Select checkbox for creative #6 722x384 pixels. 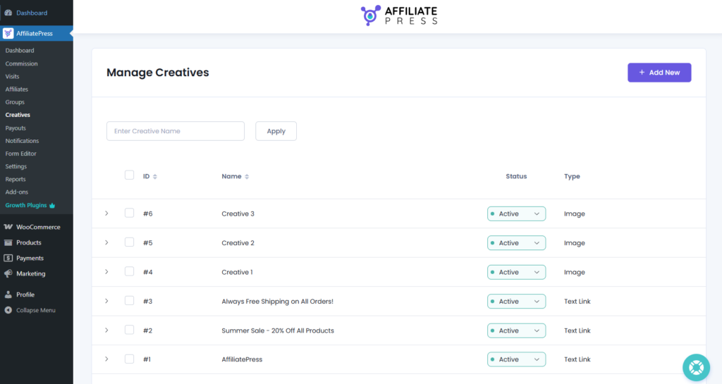130,213
